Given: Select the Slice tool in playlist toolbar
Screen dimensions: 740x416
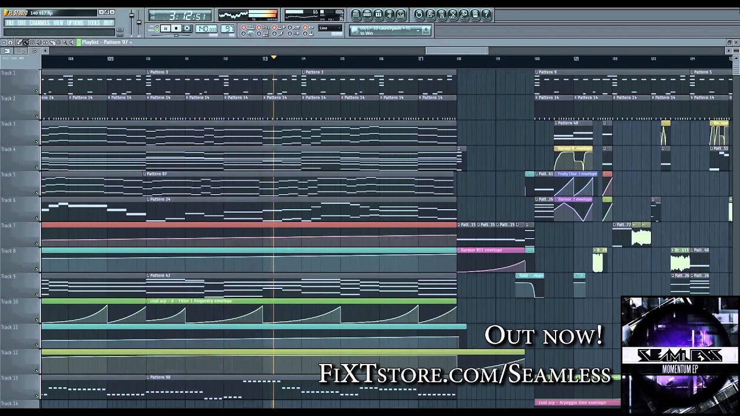Looking at the screenshot, I should point(52,42).
